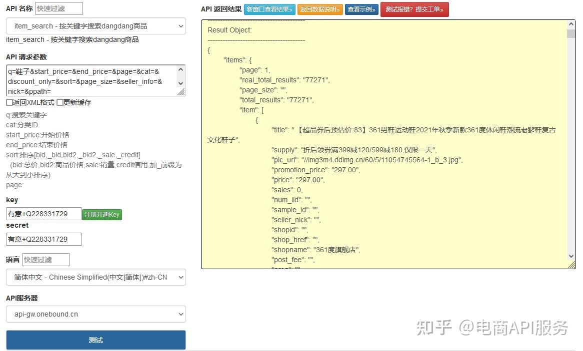Click inside the API请求参数 text area
This screenshot has height=351, width=583.
(90, 80)
